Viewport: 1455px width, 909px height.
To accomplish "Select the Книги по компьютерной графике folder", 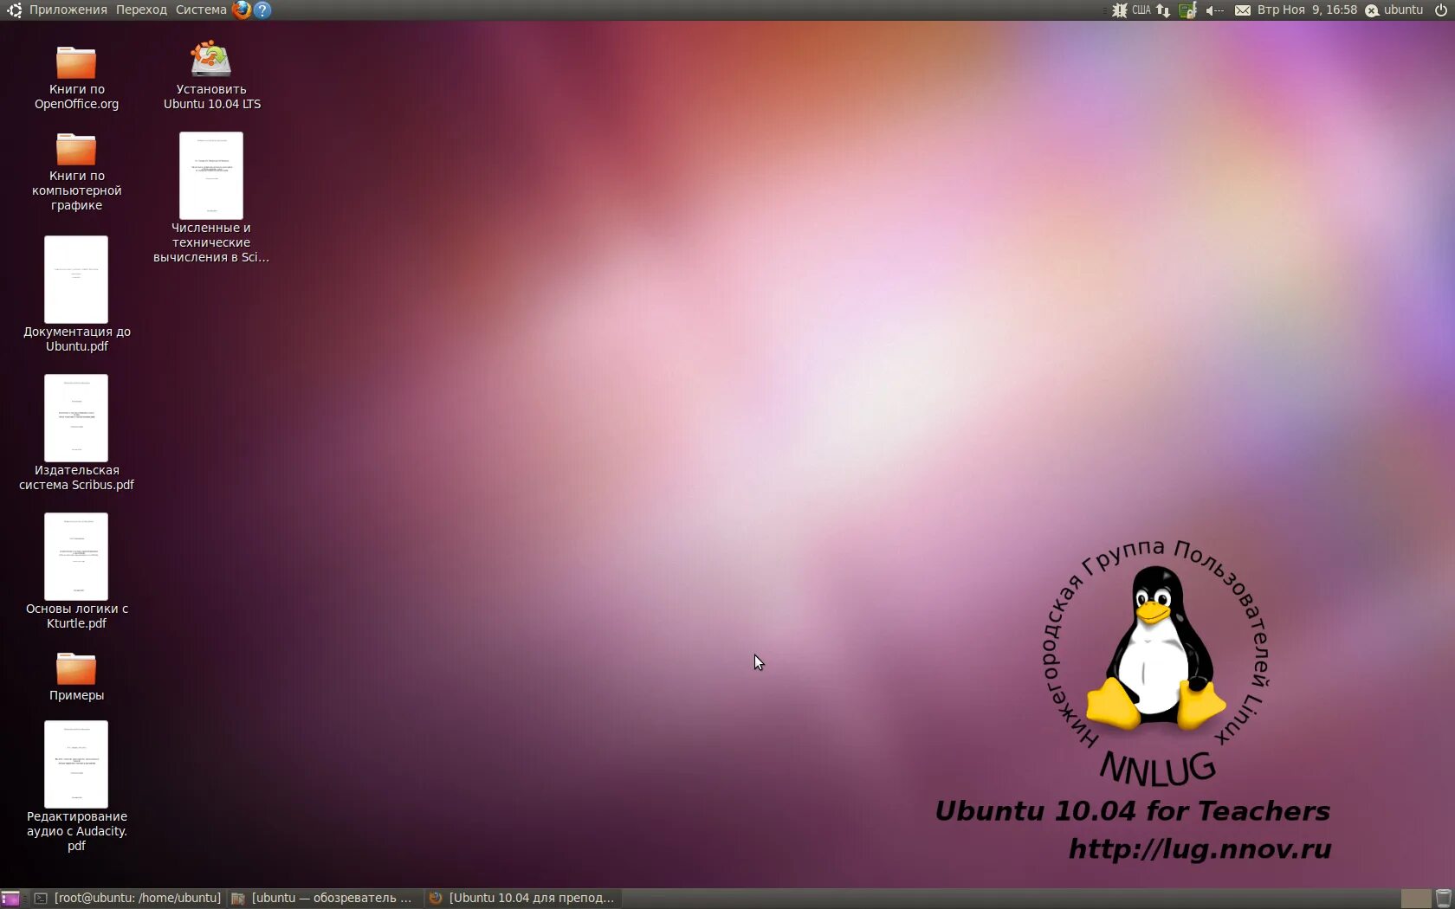I will pos(76,171).
